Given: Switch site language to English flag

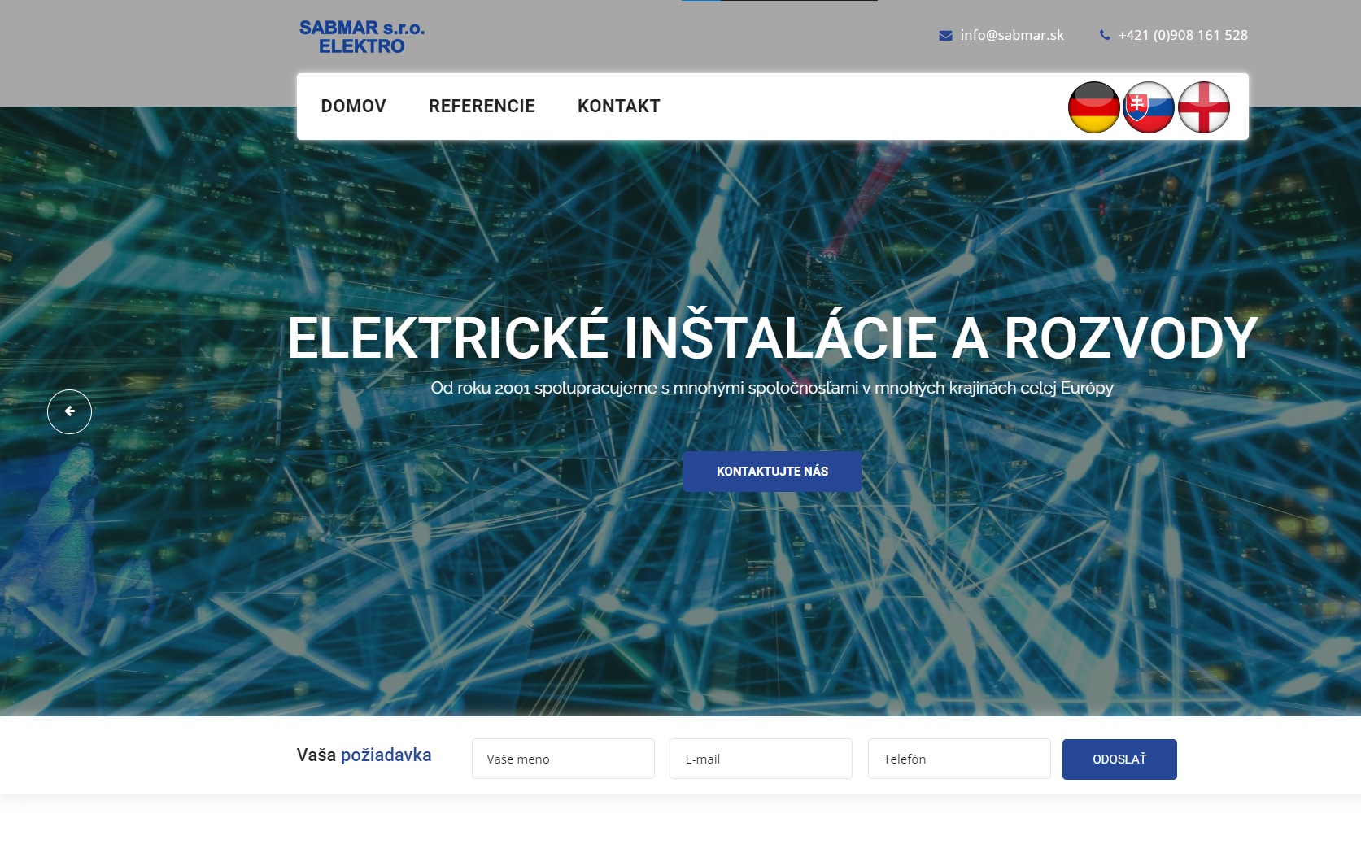Looking at the screenshot, I should click(1204, 107).
